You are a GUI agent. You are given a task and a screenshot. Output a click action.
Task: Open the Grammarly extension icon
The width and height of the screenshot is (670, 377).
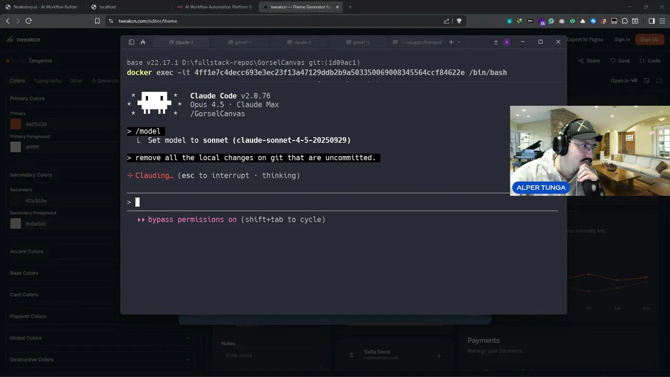[551, 21]
